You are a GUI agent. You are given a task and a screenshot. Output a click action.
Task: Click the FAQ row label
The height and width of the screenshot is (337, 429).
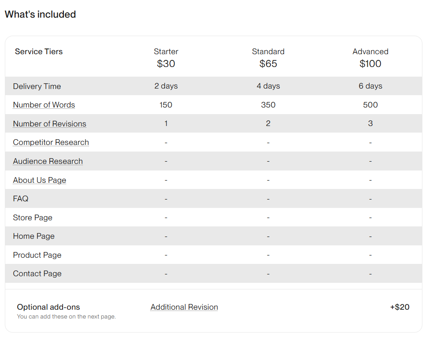(21, 199)
